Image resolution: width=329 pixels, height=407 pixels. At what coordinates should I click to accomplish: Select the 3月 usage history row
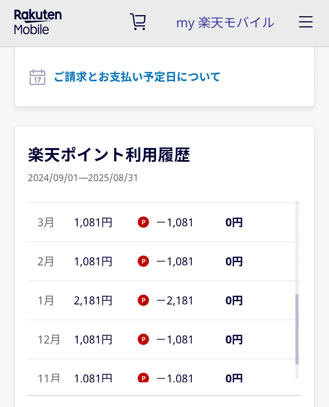tap(162, 222)
